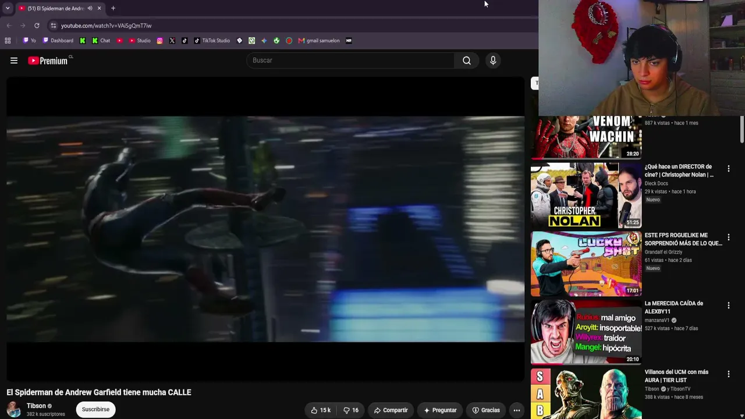This screenshot has height=419, width=745.
Task: Visit the Dieck Docs channel
Action: (x=656, y=183)
